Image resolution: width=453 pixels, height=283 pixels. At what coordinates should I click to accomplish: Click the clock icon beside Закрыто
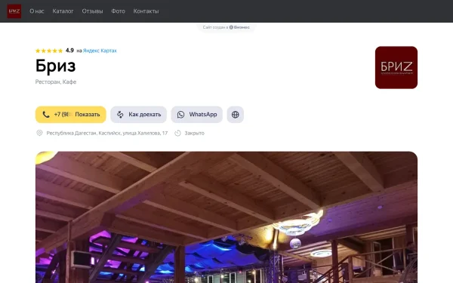point(177,133)
